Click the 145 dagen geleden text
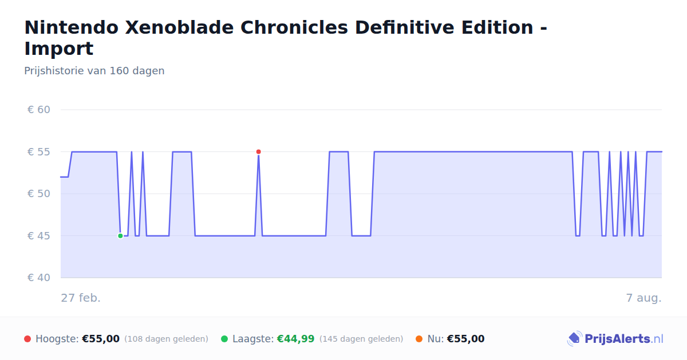687x360 pixels. pyautogui.click(x=361, y=339)
